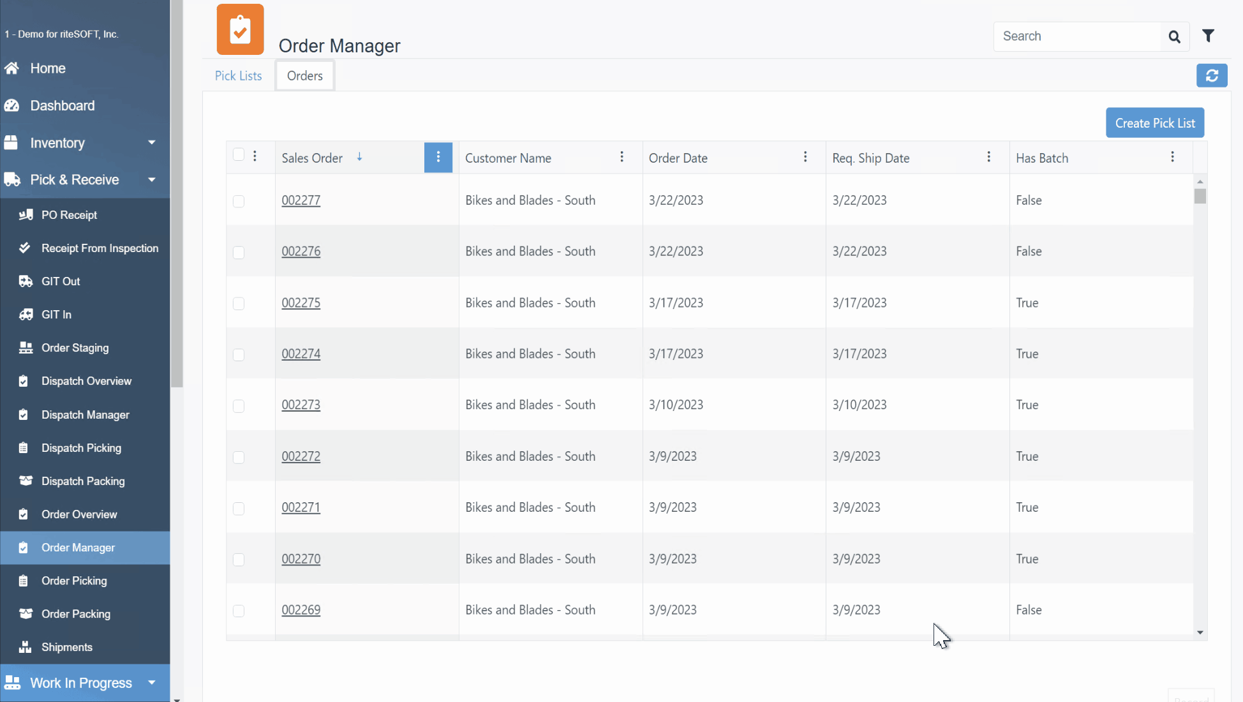
Task: Check the box for order 002273
Action: (x=239, y=407)
